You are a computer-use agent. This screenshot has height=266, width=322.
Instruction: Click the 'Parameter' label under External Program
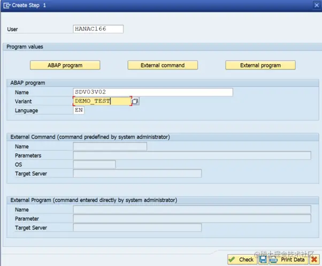(27, 219)
